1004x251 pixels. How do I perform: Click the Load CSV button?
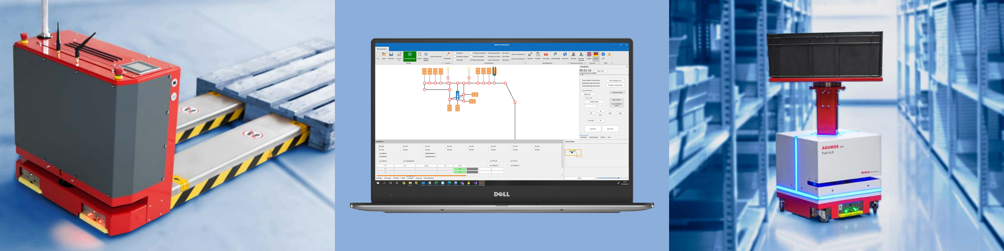click(593, 129)
